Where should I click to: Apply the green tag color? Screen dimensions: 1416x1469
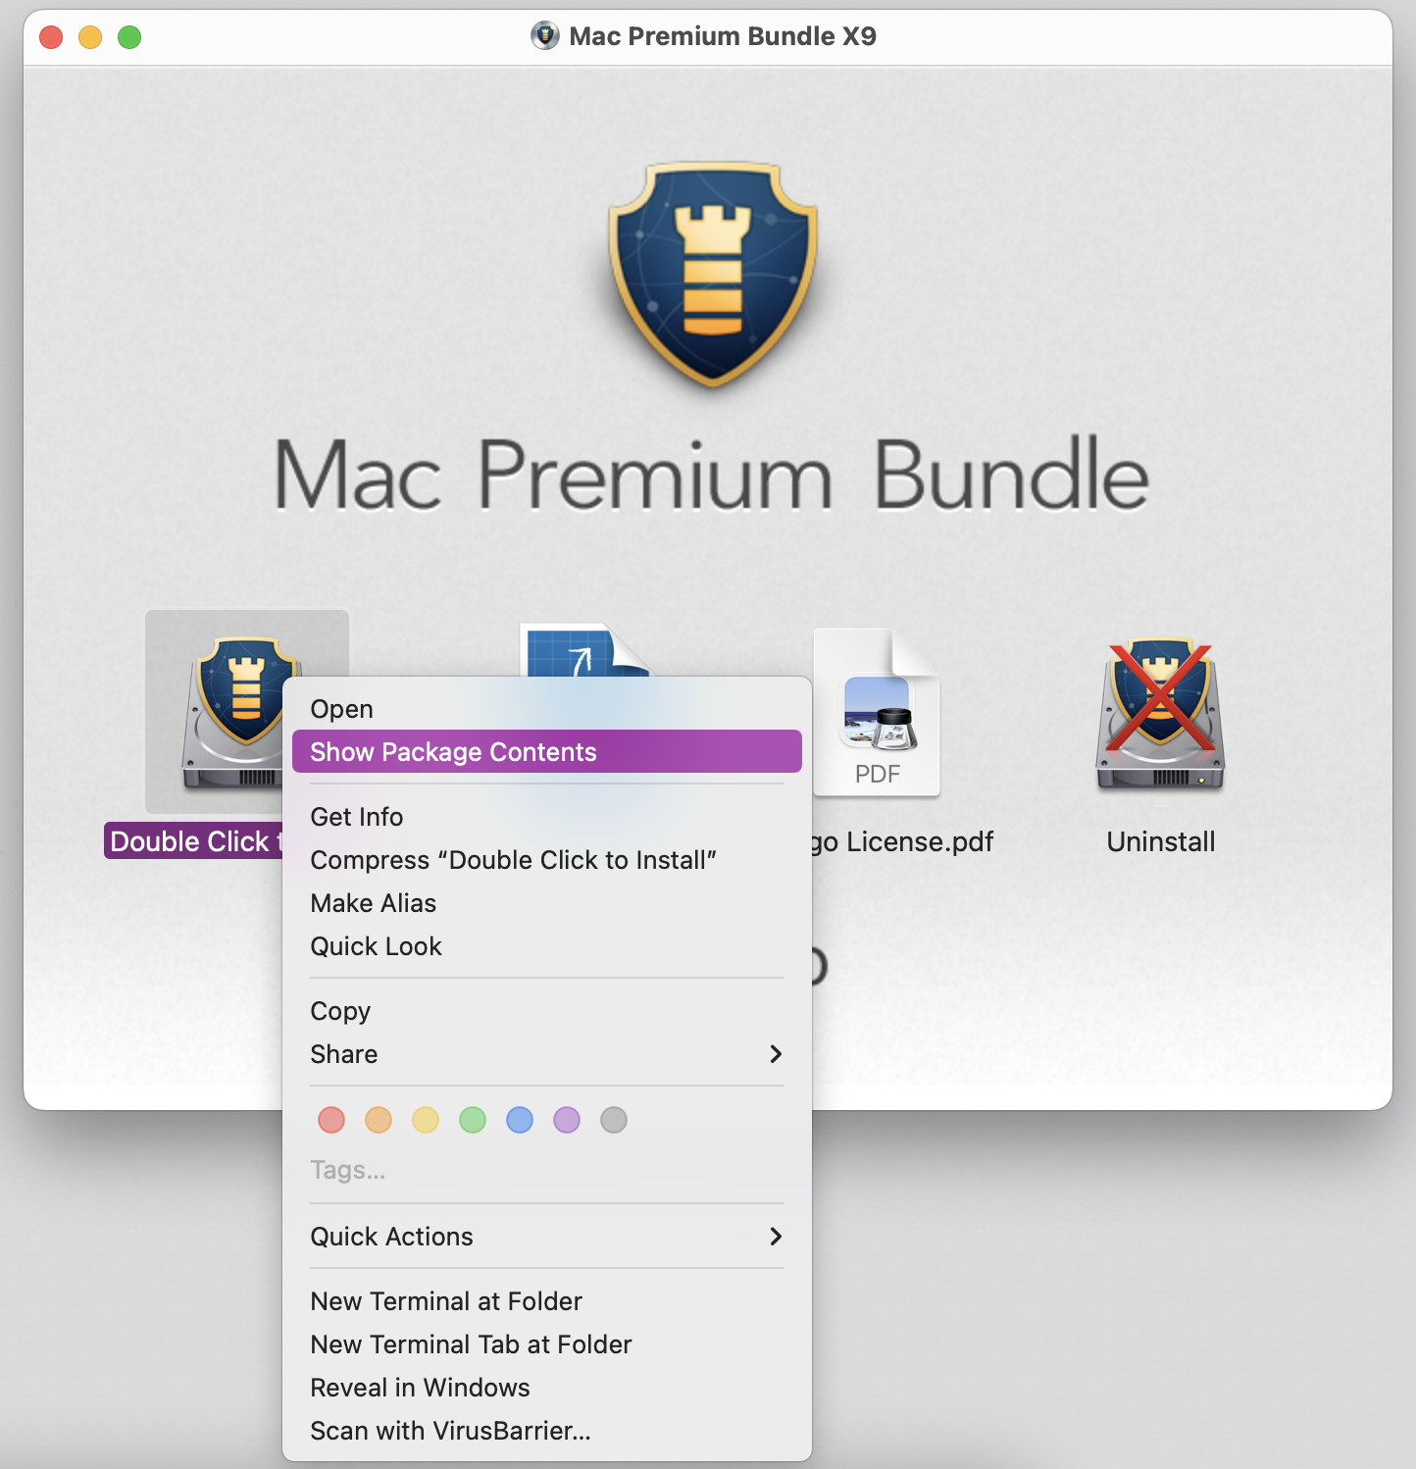473,1120
